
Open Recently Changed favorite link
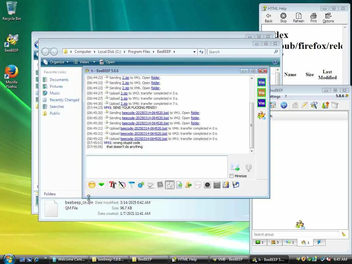tap(64, 100)
